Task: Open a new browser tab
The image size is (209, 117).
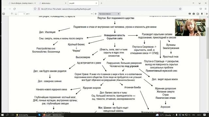Action: 102,3
